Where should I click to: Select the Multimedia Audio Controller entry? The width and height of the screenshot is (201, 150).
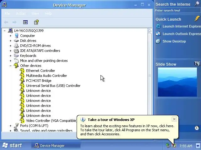coord(46,76)
